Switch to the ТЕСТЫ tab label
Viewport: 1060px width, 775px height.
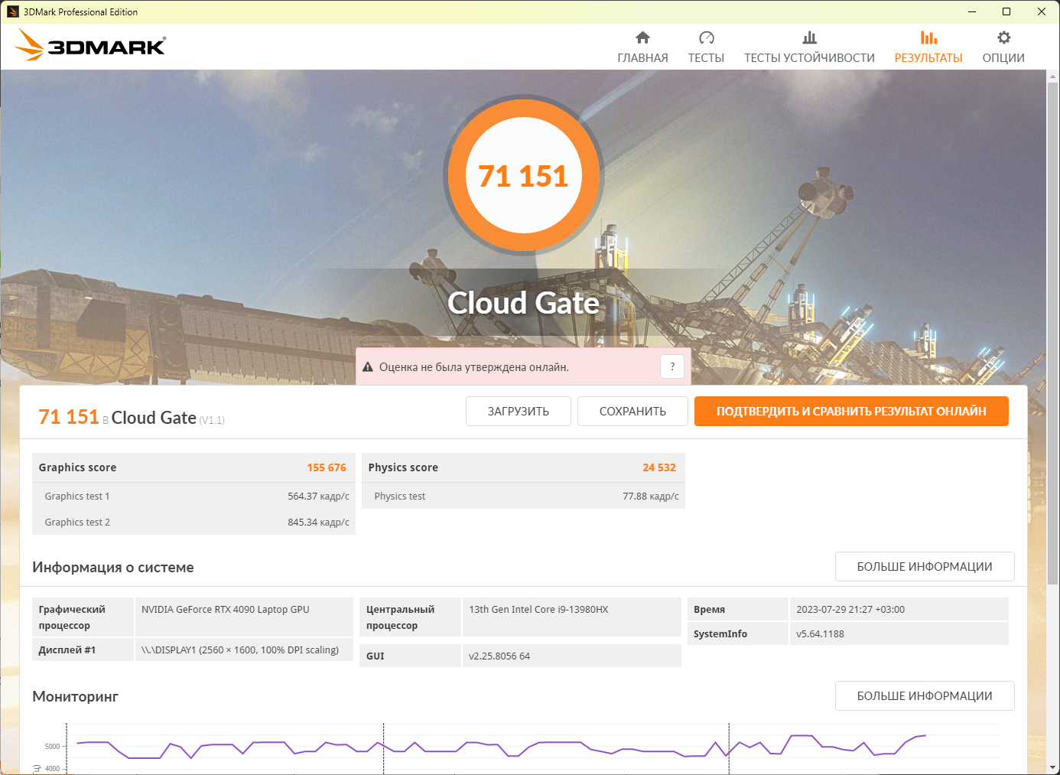pyautogui.click(x=706, y=58)
